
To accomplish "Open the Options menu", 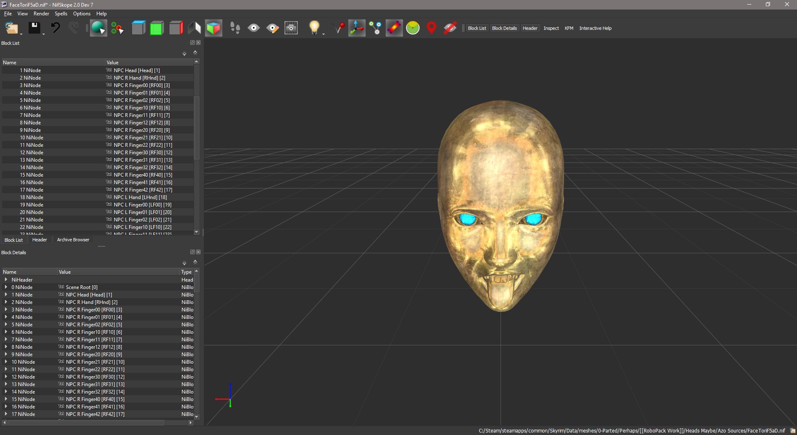I will [x=82, y=14].
